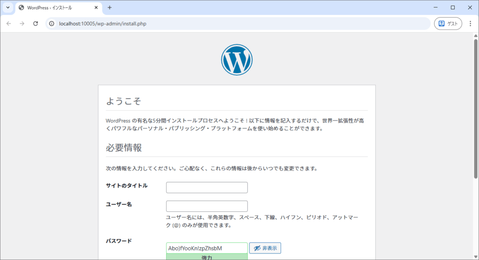Open a new browser tab

coord(109,7)
